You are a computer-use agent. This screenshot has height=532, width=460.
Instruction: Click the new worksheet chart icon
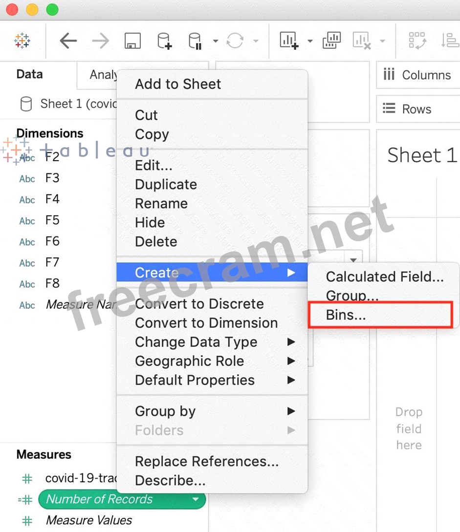pyautogui.click(x=289, y=41)
